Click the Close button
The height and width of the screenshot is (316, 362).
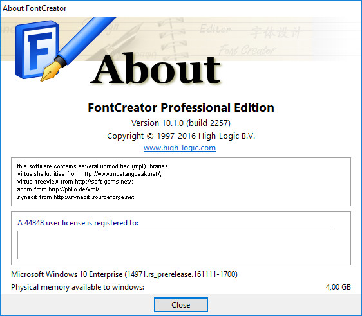click(181, 304)
